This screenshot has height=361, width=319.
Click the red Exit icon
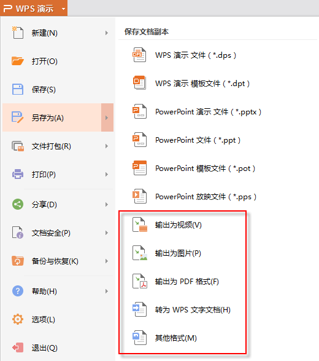[18, 347]
